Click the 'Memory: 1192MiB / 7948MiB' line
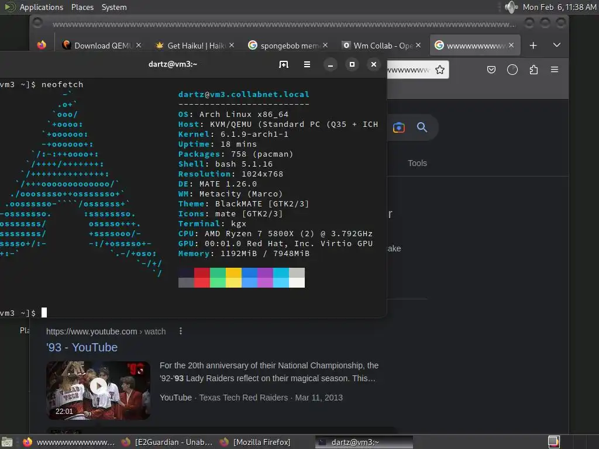The image size is (599, 449). [244, 253]
